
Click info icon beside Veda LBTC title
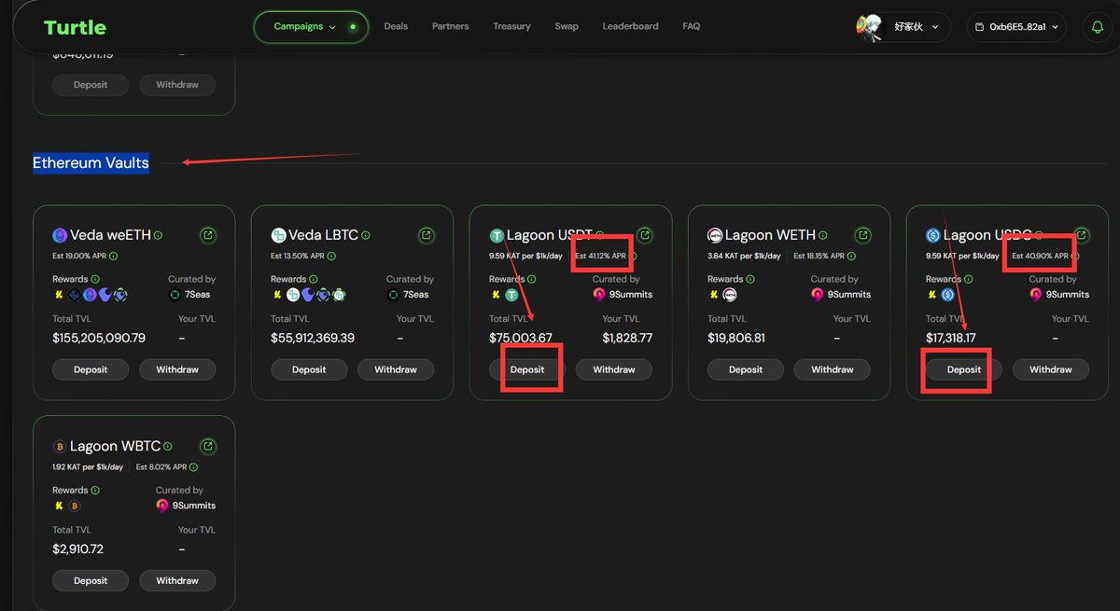pos(367,235)
